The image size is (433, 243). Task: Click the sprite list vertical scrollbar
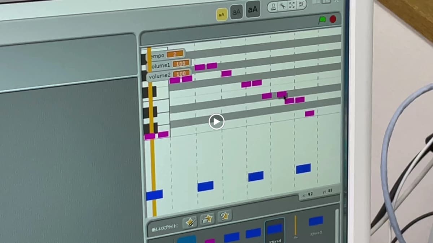[x=337, y=223]
